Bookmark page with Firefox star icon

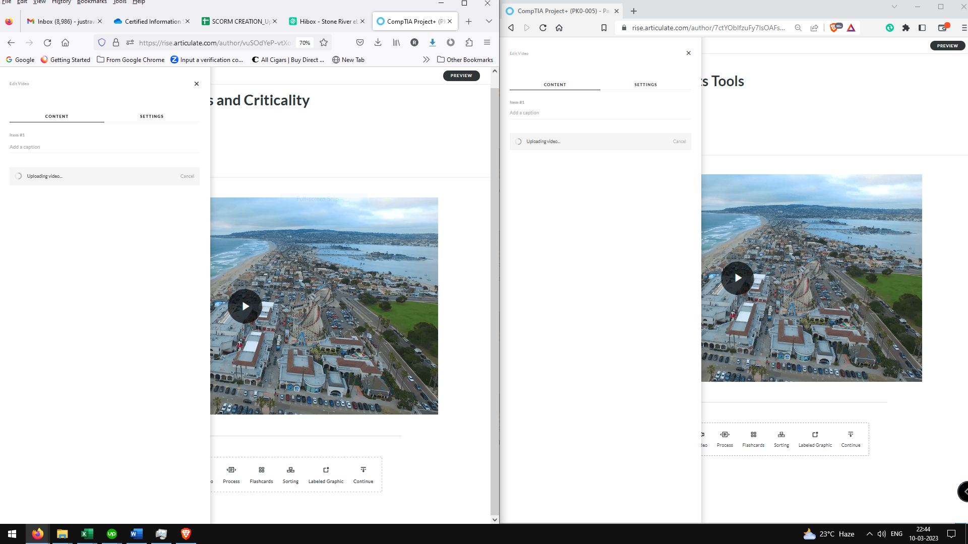pyautogui.click(x=324, y=43)
